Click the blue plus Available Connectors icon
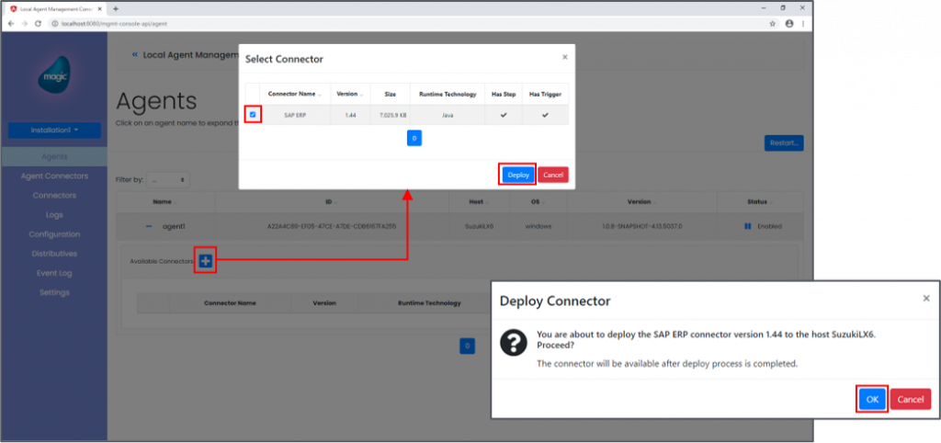This screenshot has height=443, width=941. 206,261
